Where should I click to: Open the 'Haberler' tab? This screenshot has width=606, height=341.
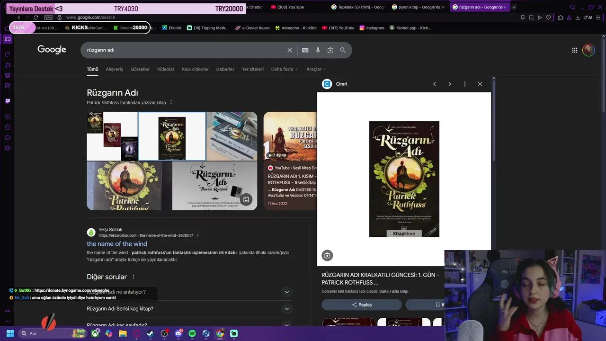(225, 69)
